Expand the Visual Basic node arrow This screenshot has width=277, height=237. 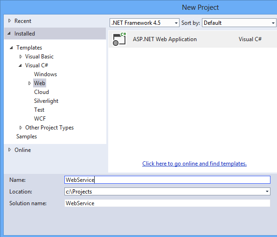click(x=21, y=57)
